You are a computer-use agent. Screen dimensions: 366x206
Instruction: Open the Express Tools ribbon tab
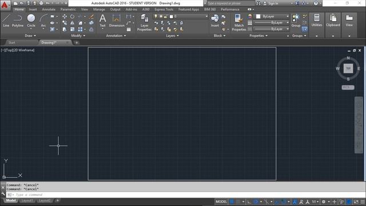point(164,9)
